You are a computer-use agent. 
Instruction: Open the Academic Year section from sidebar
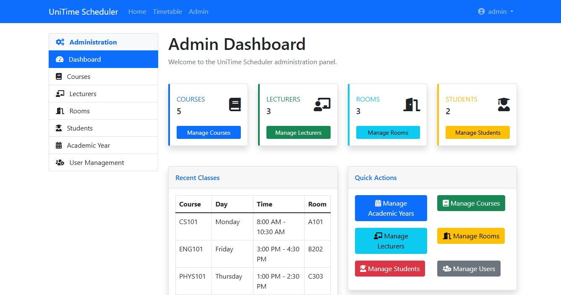click(x=89, y=145)
